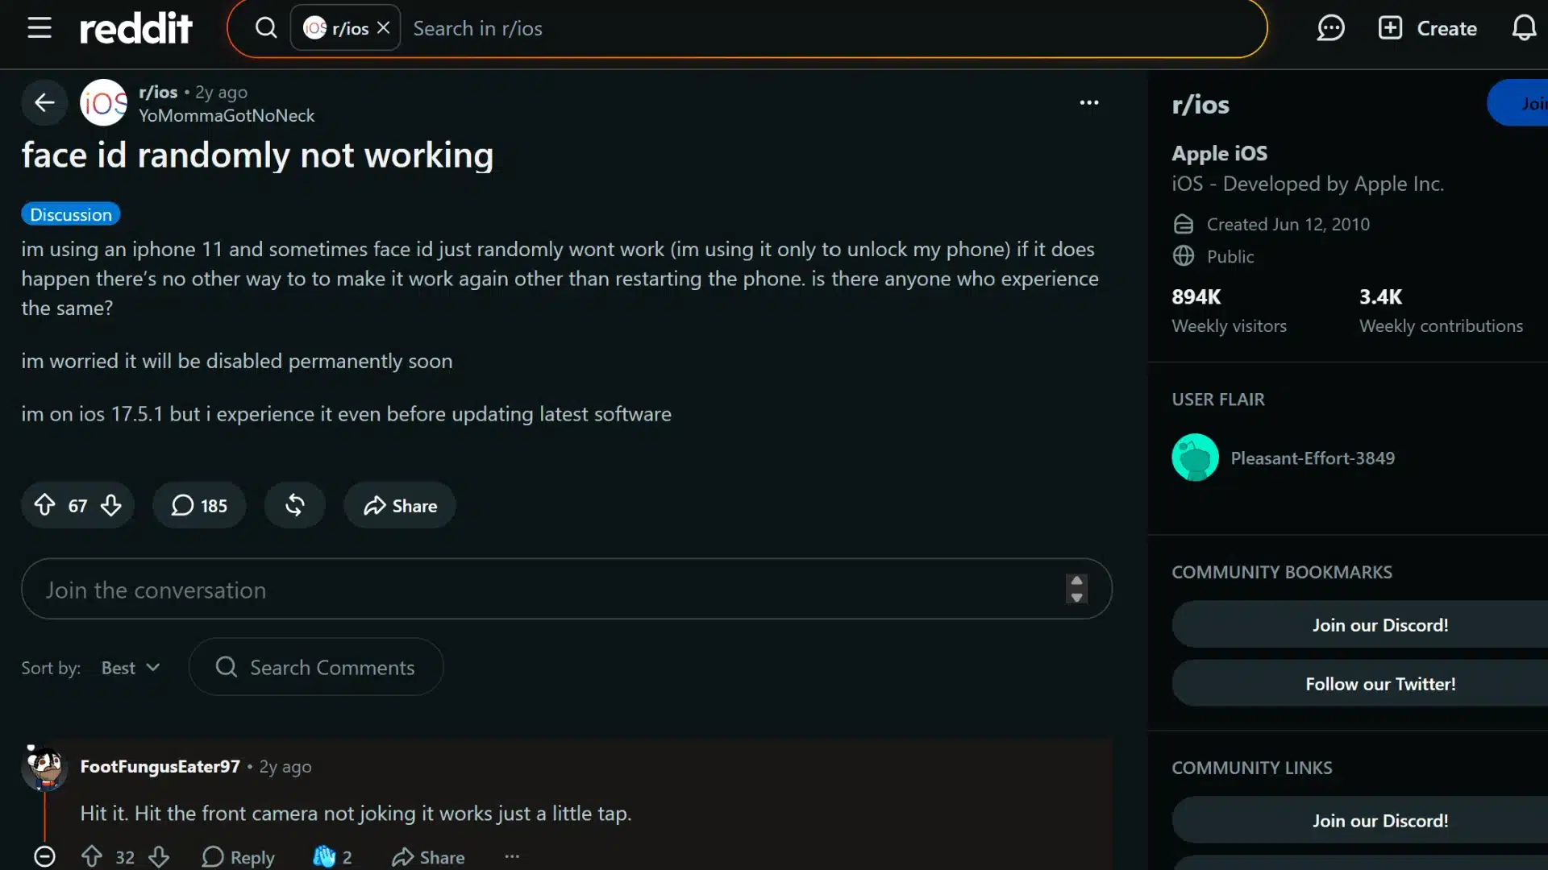This screenshot has width=1548, height=870.
Task: Open the hamburger navigation menu
Action: pos(39,28)
